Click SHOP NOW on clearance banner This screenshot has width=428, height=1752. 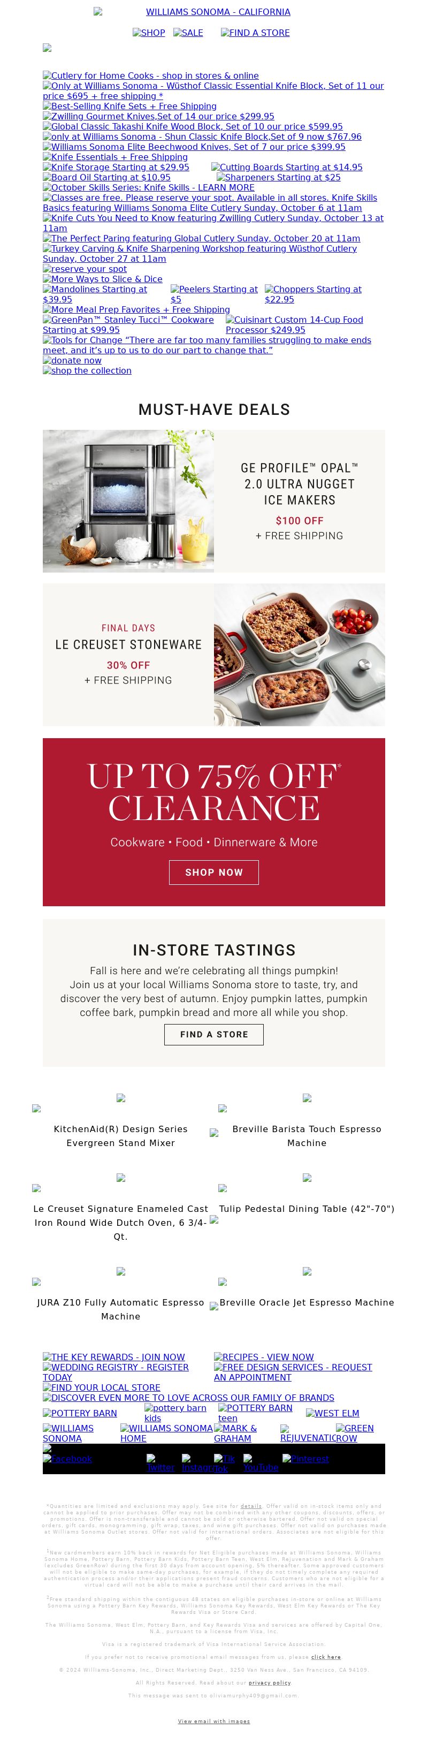pos(214,872)
